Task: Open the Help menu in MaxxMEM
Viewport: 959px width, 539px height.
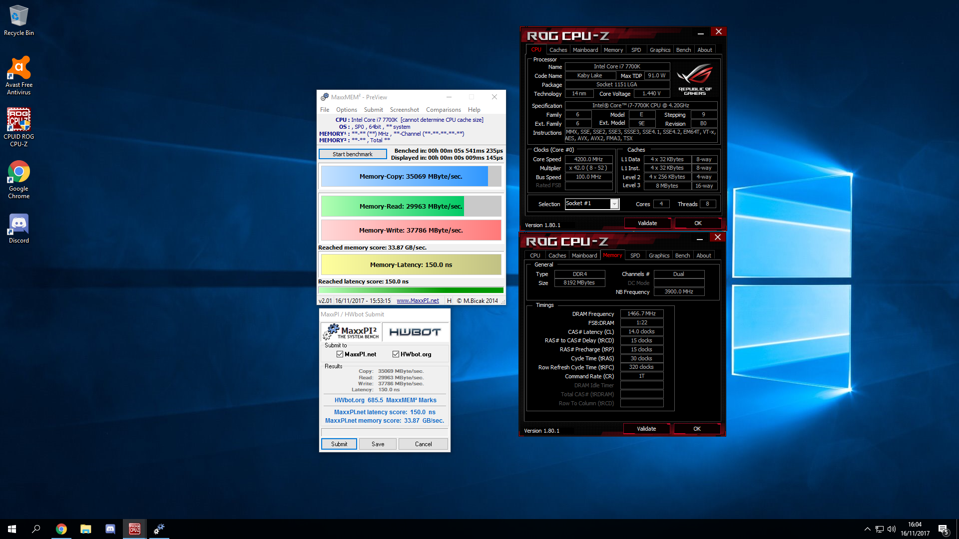Action: (474, 110)
